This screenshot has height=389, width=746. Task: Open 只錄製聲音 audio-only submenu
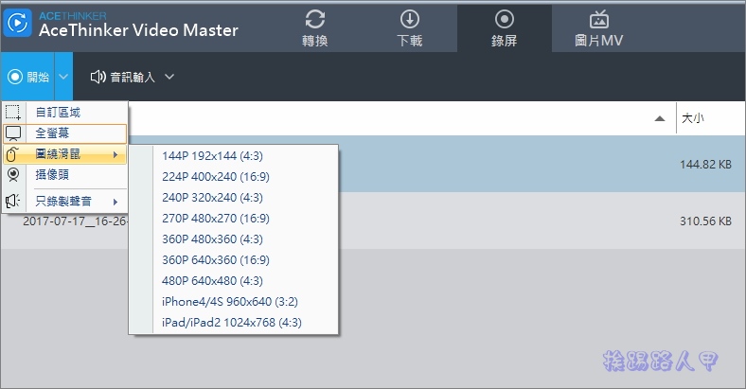click(65, 202)
